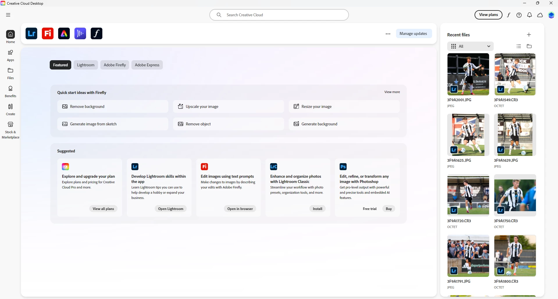The height and width of the screenshot is (299, 558).
Task: Open the three-dots more options menu
Action: (x=388, y=34)
